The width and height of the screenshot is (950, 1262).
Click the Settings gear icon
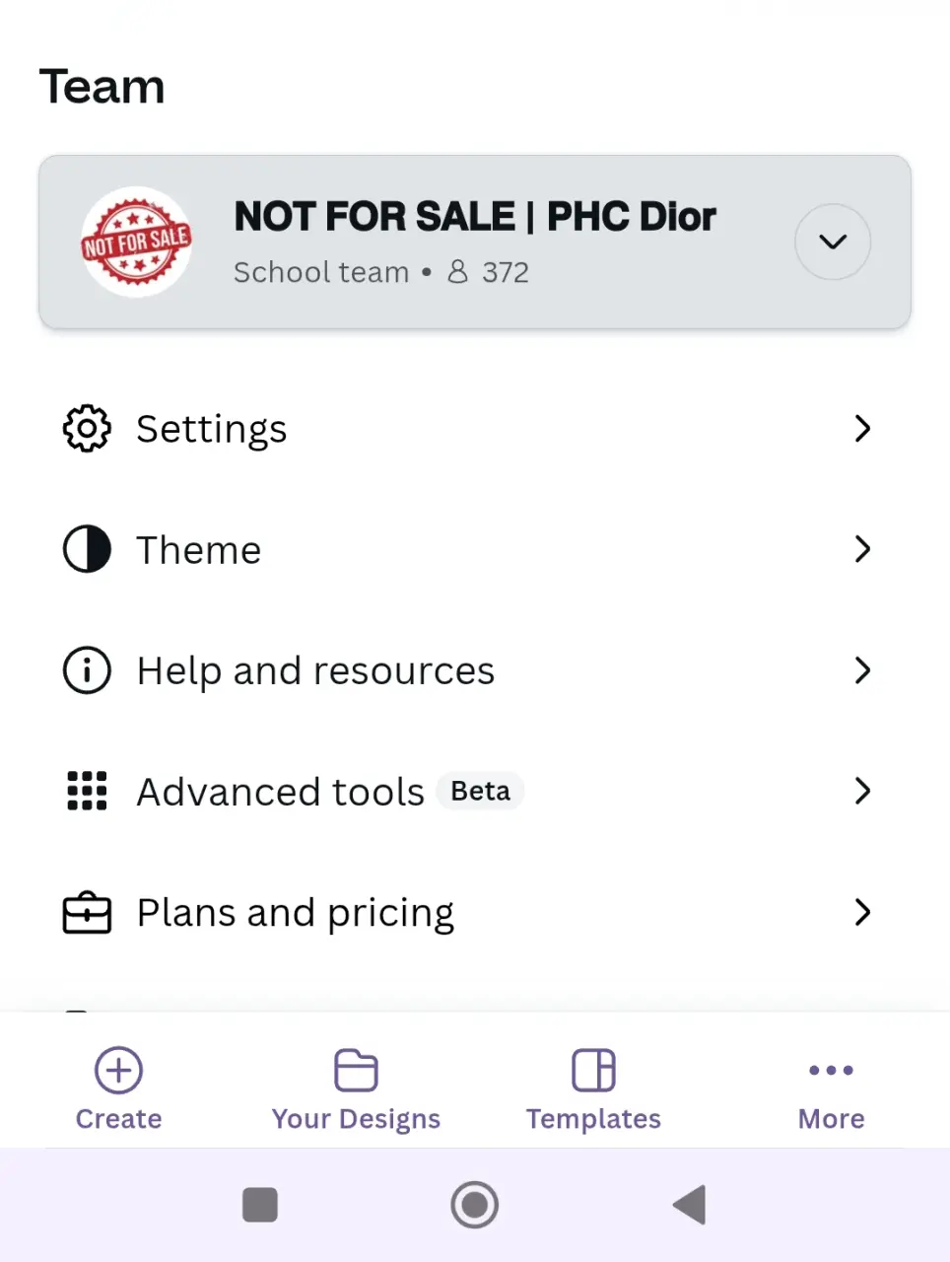[x=87, y=428]
